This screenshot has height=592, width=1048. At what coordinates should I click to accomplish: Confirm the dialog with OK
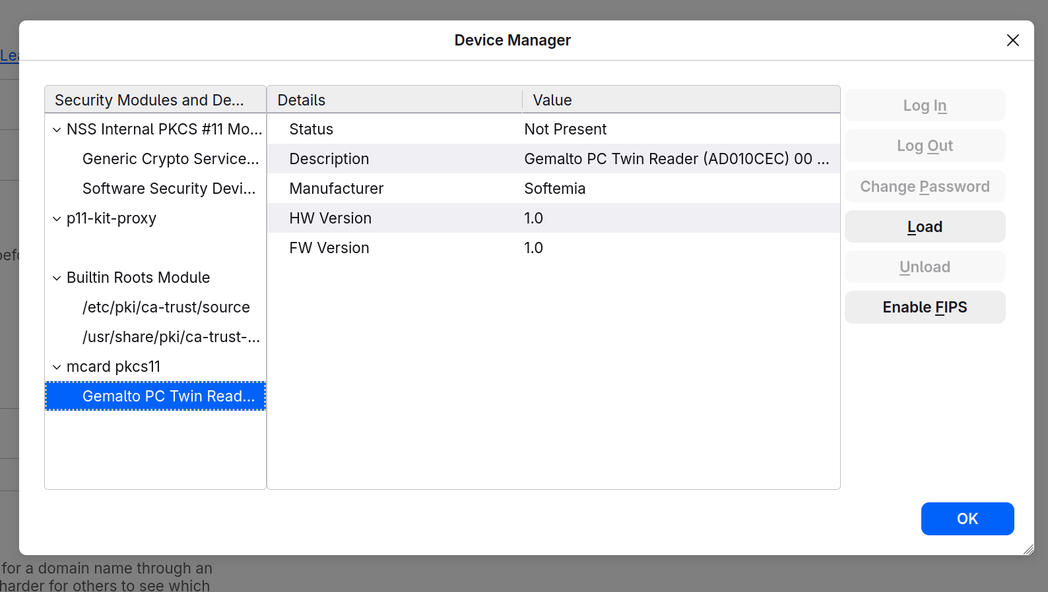point(967,519)
